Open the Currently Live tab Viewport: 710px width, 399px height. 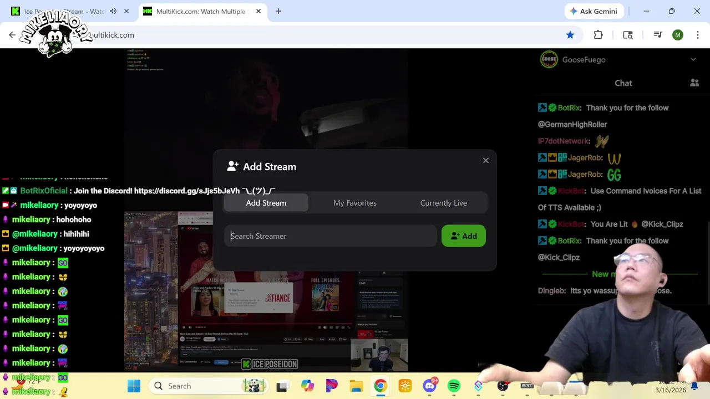point(444,203)
